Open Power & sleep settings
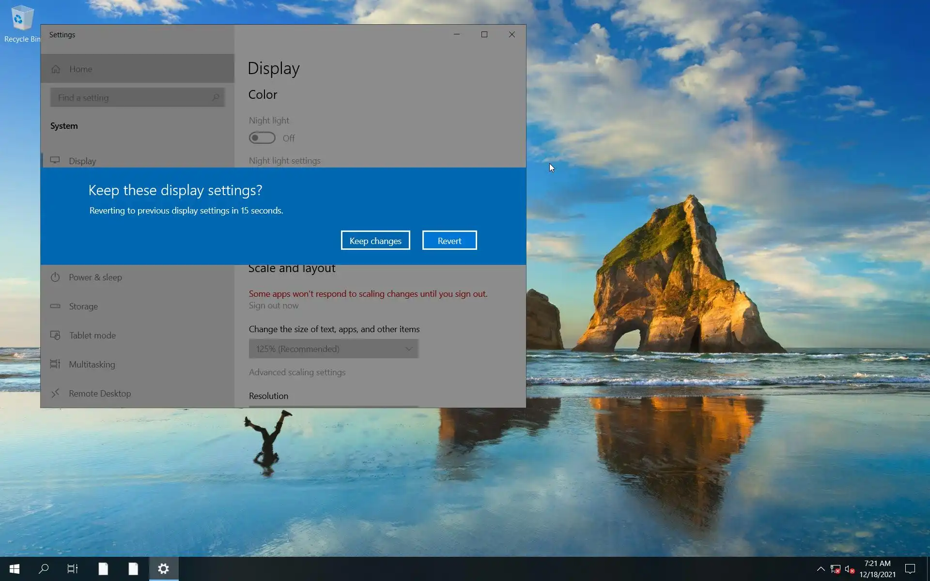Viewport: 930px width, 581px height. coord(95,277)
